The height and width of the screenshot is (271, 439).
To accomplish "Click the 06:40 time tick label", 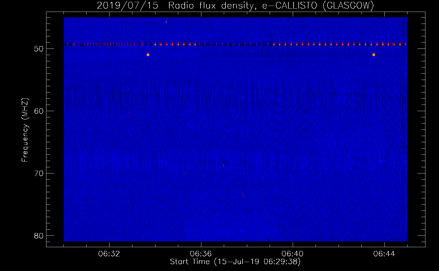I will click(x=292, y=254).
